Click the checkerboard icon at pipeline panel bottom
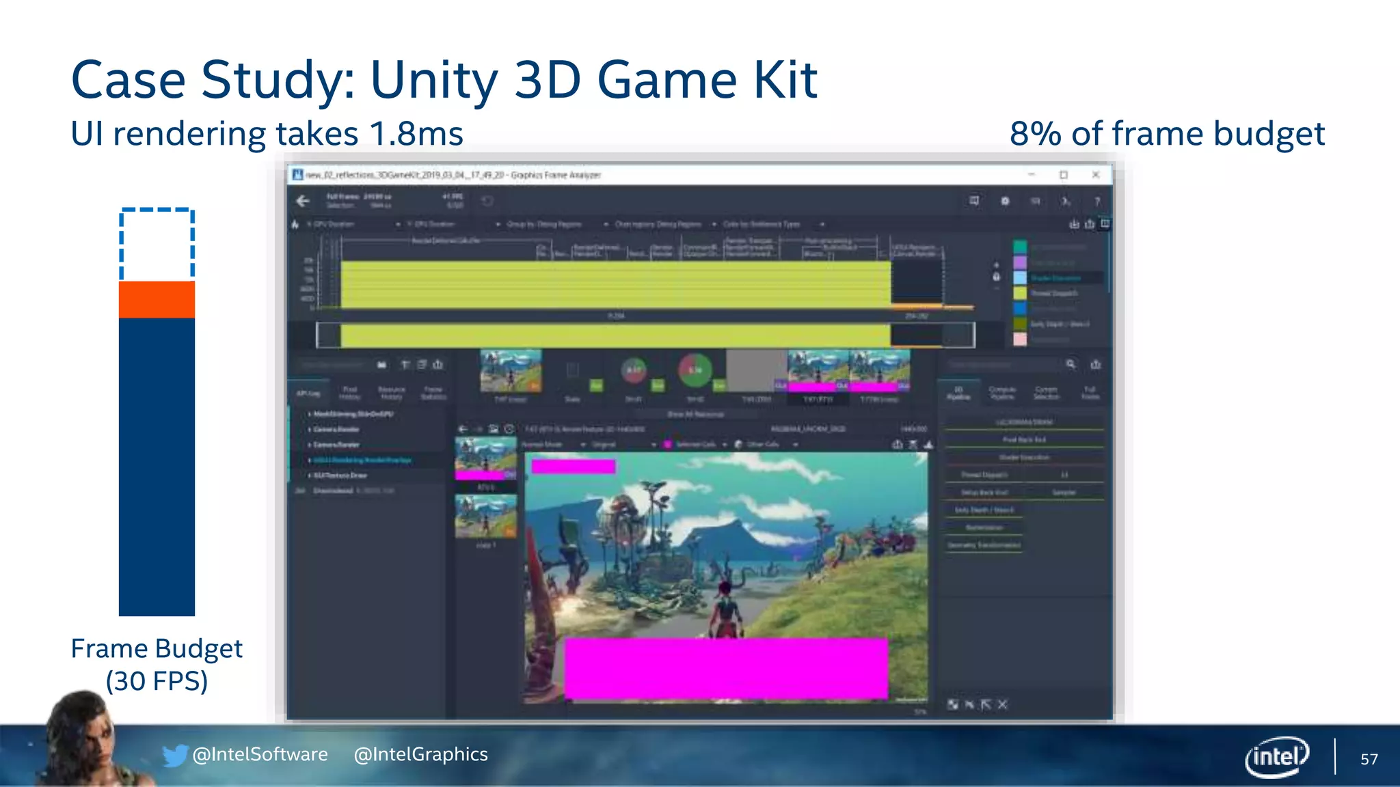The image size is (1400, 787). click(953, 704)
